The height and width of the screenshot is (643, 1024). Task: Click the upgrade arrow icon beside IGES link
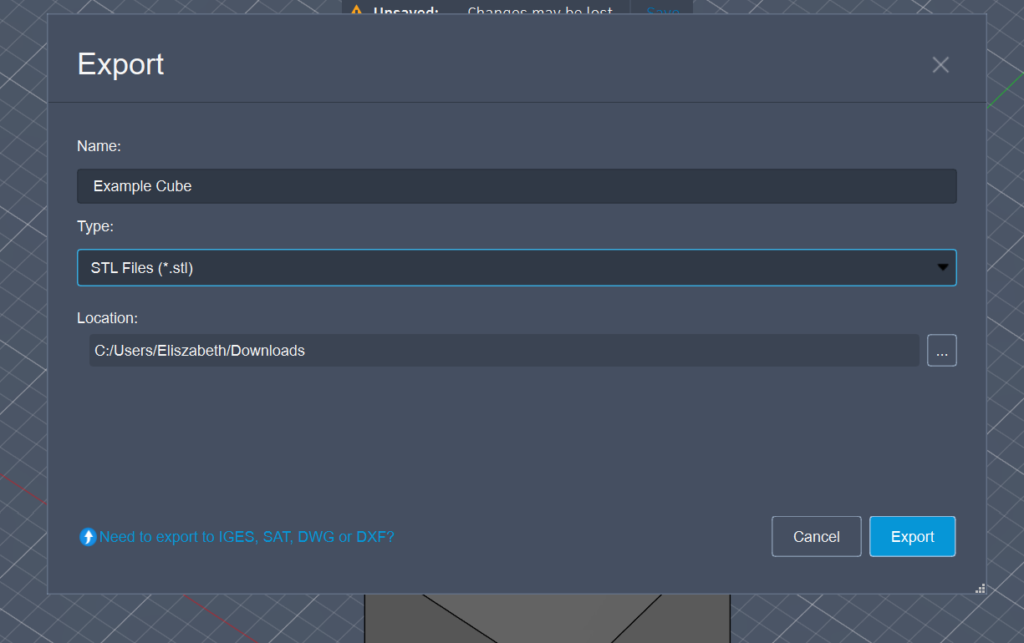88,537
